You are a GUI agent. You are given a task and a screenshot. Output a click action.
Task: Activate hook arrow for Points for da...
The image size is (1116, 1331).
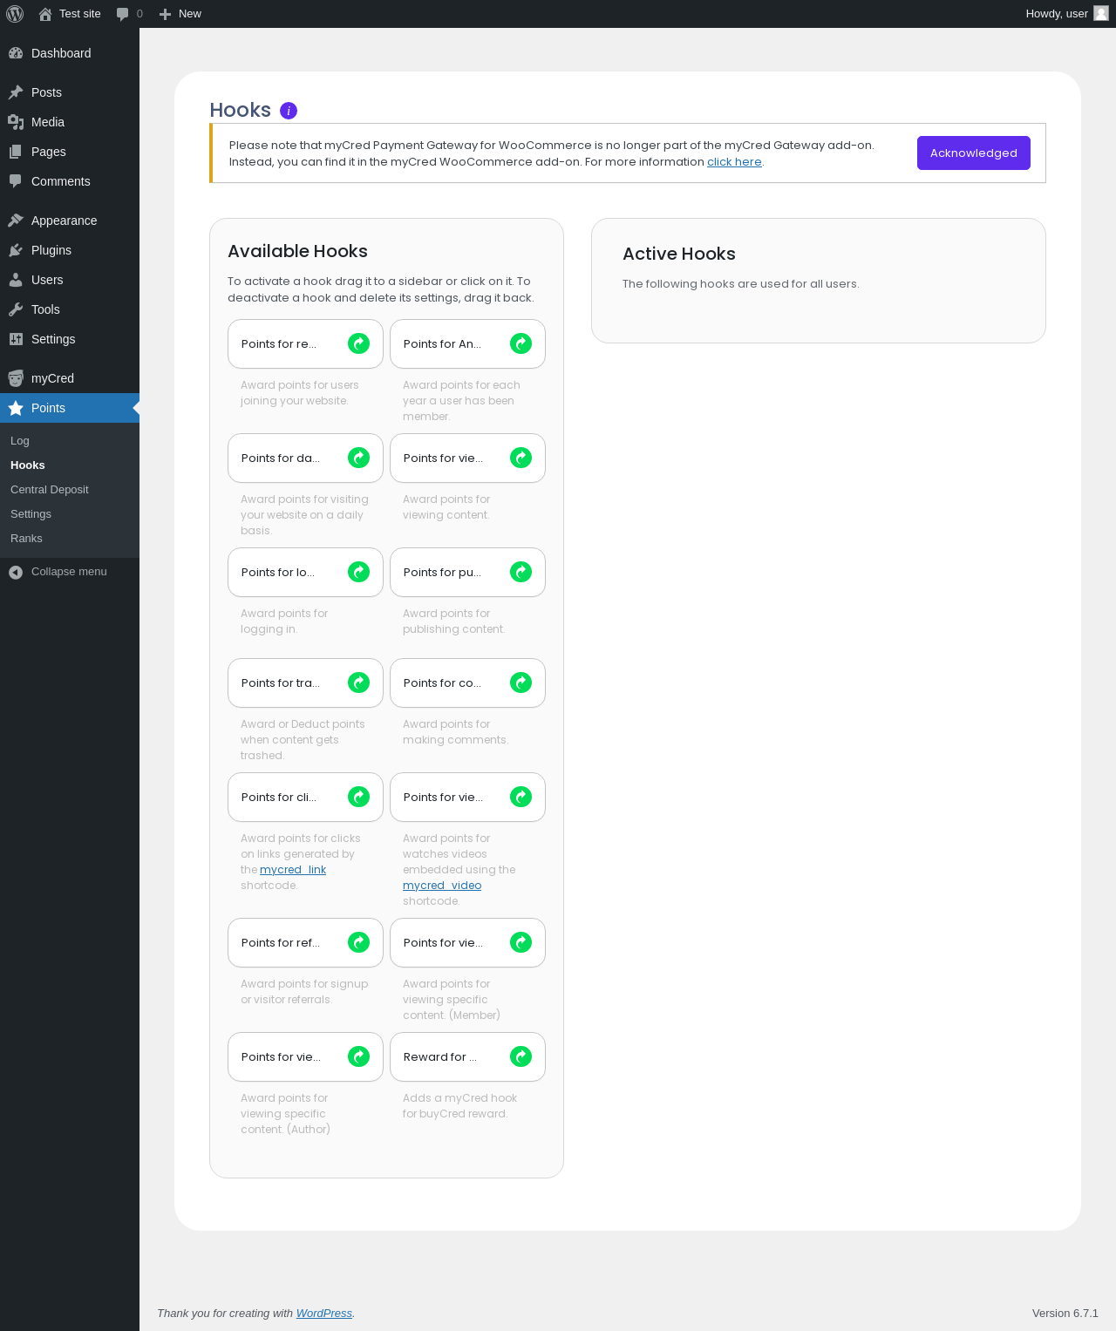click(x=358, y=458)
